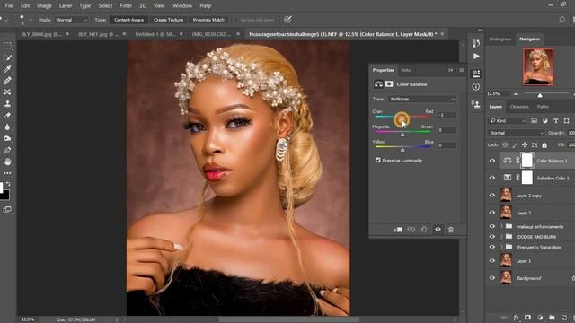Image resolution: width=575 pixels, height=323 pixels.
Task: Select the Pen tool
Action: pyautogui.click(x=7, y=150)
